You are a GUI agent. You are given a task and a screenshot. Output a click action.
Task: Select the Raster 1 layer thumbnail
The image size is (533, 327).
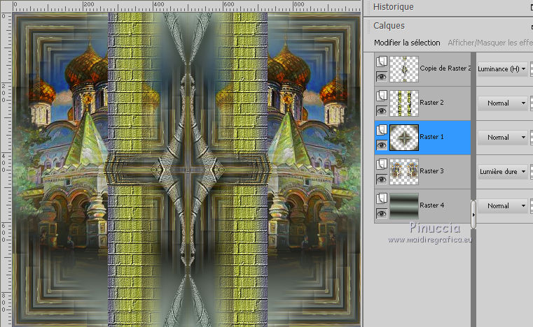click(x=404, y=138)
